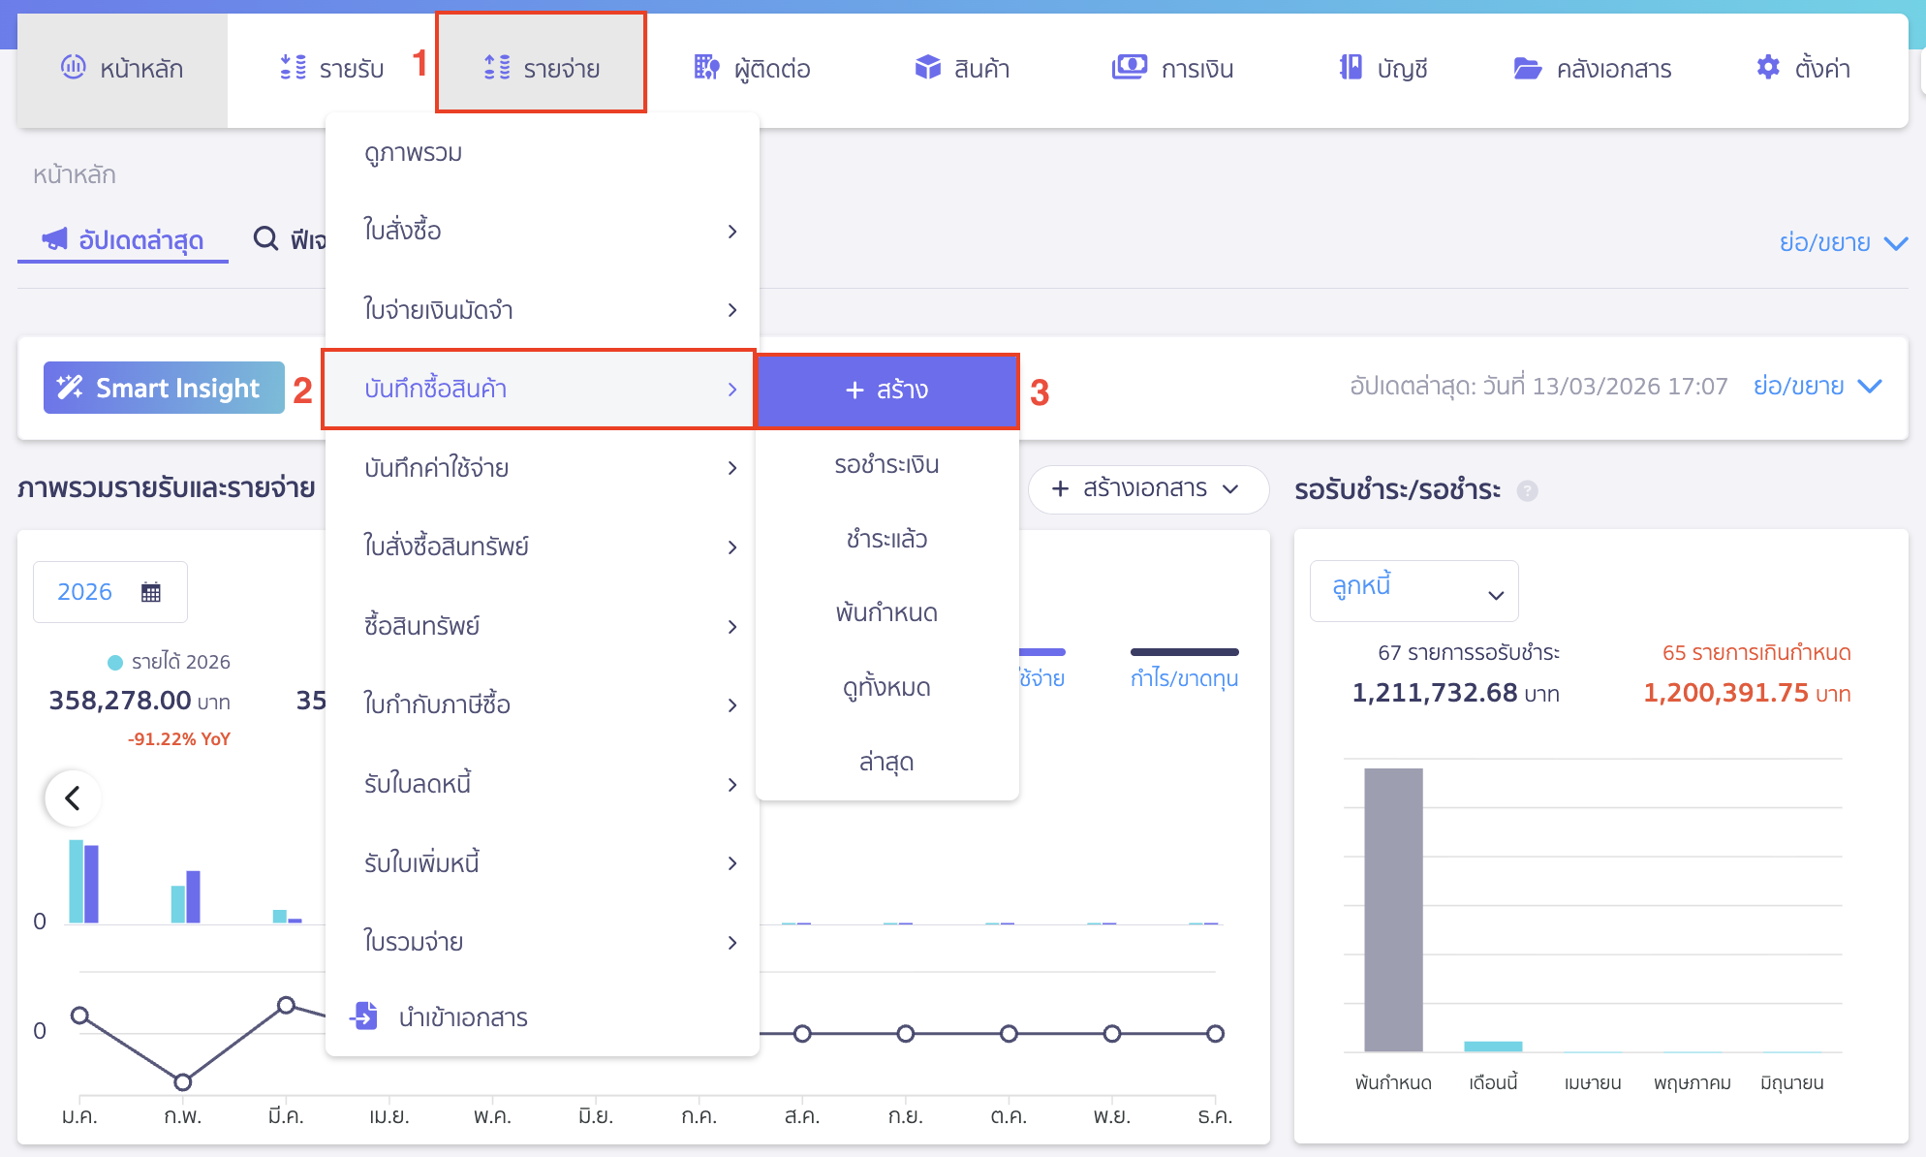The image size is (1926, 1157).
Task: Click the help icon beside รอรับชำระ/รอชำระ
Action: point(1527,490)
